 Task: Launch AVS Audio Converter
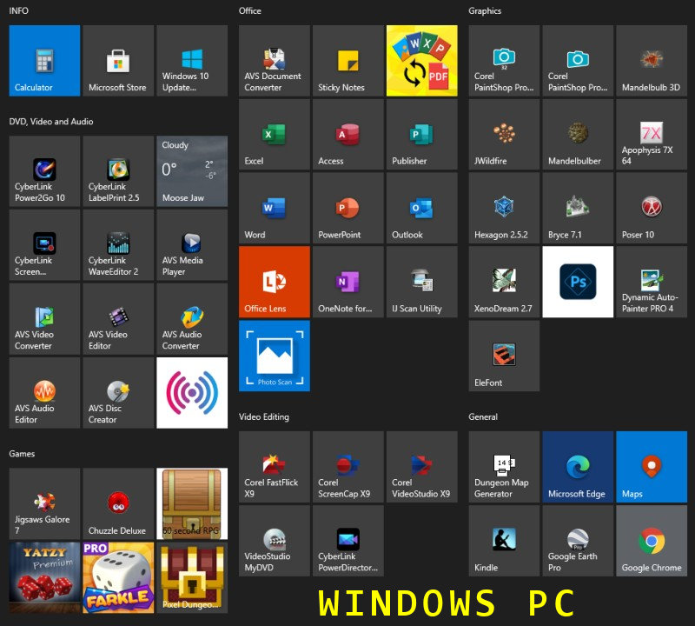(192, 319)
